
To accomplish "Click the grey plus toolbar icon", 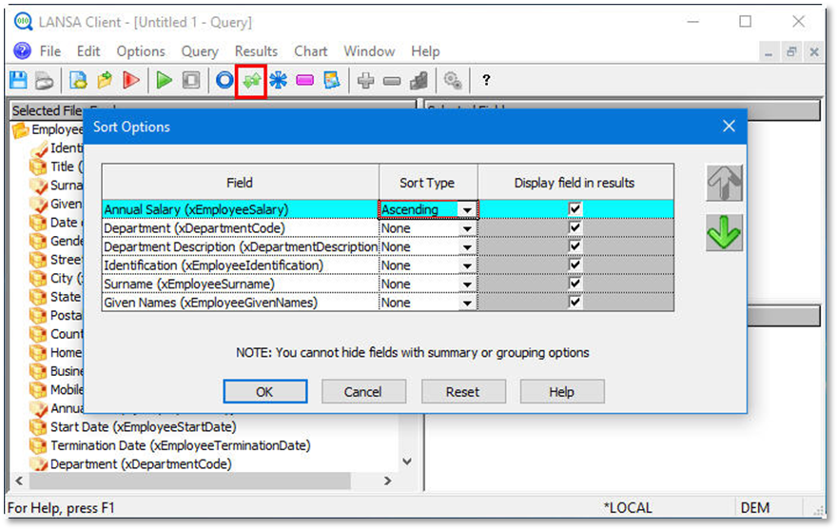I will 365,81.
